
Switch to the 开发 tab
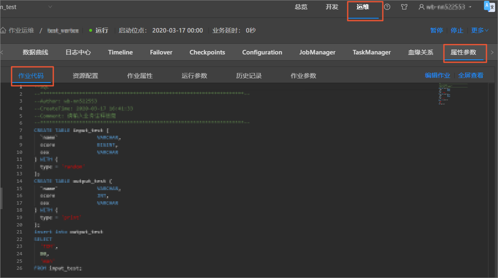coord(332,7)
